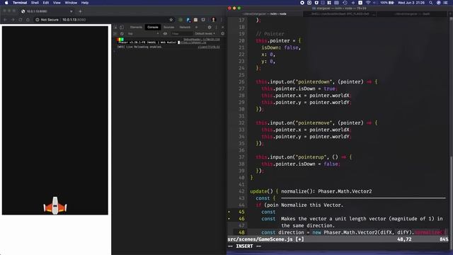Open the console context top dropdown
Screen dimensions: 453x255
[144, 34]
